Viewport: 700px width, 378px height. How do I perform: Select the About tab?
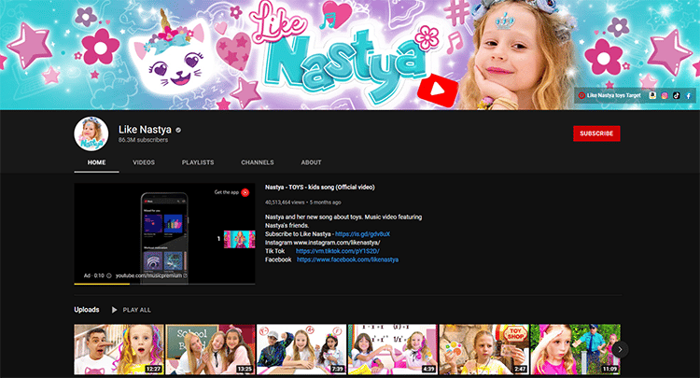tap(311, 162)
